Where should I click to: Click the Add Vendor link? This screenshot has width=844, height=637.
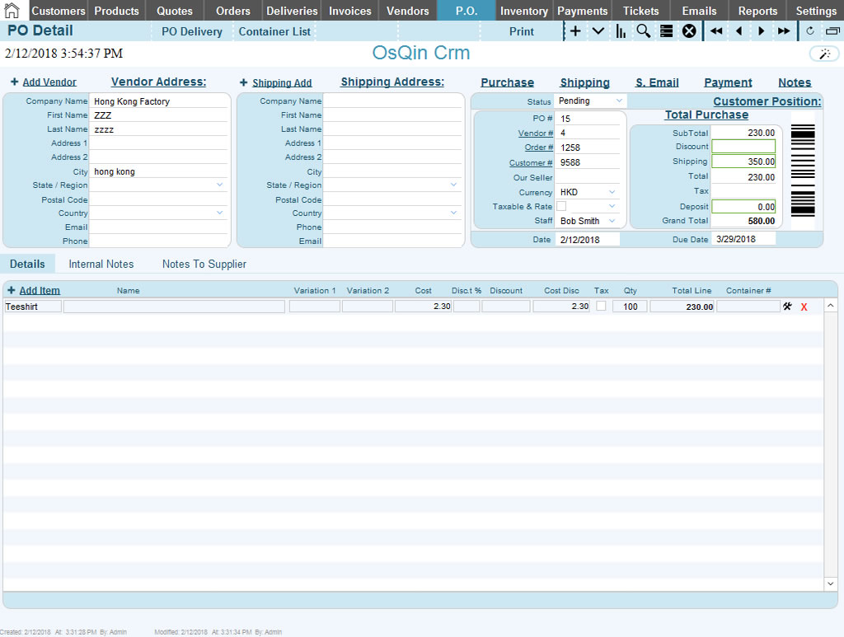pyautogui.click(x=49, y=82)
